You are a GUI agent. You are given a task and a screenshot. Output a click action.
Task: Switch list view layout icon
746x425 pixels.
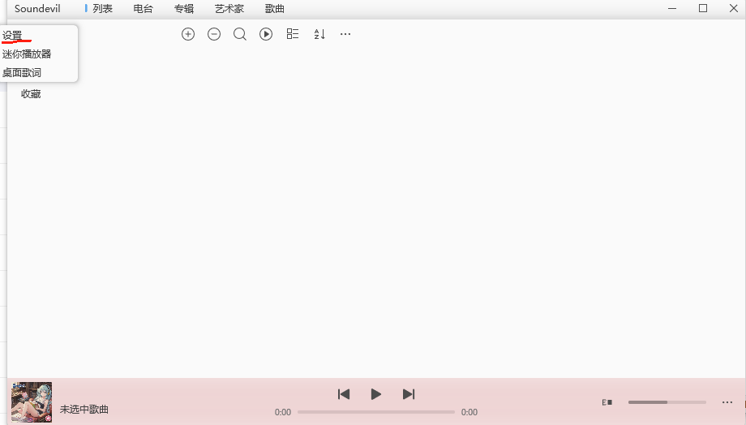point(293,34)
